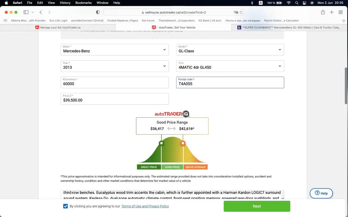348x217 pixels.
Task: Open the Window menu
Action: click(102, 3)
